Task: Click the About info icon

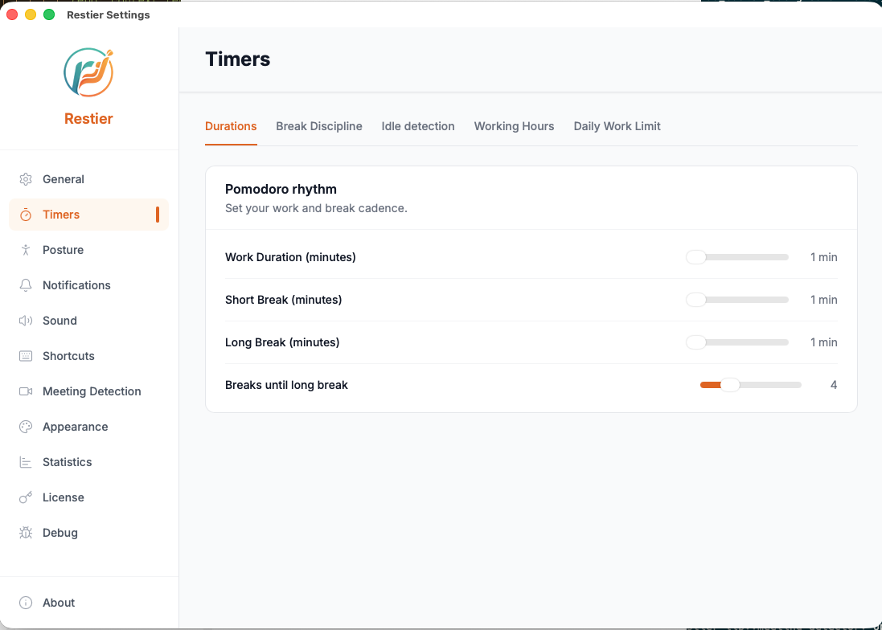Action: tap(26, 603)
